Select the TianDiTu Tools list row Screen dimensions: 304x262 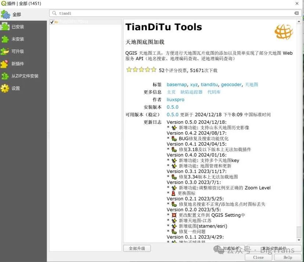[x=86, y=22]
